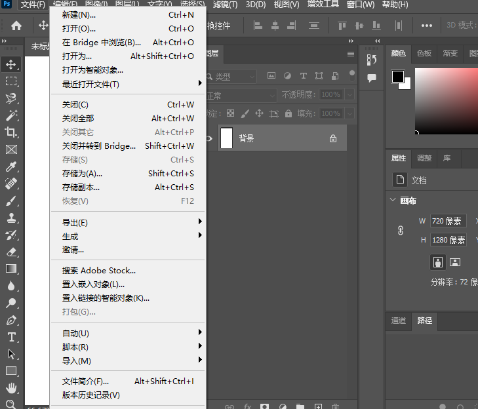Collapse the 画布 section chevron
The height and width of the screenshot is (409, 478).
393,200
